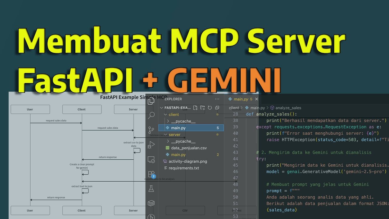Click line number 43 in gutter

pos(235,152)
